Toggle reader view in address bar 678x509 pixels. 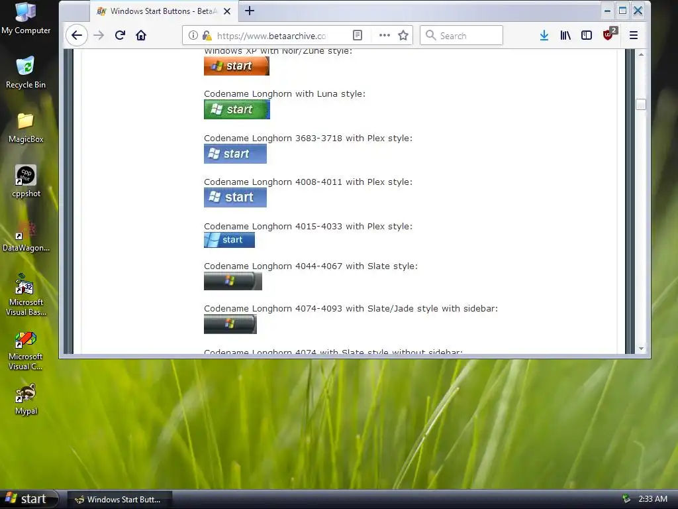[x=357, y=36]
